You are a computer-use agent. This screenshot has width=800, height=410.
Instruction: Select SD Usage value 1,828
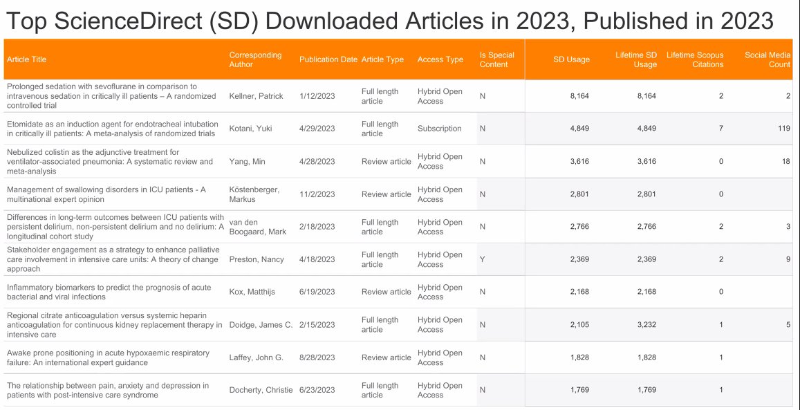pyautogui.click(x=579, y=357)
